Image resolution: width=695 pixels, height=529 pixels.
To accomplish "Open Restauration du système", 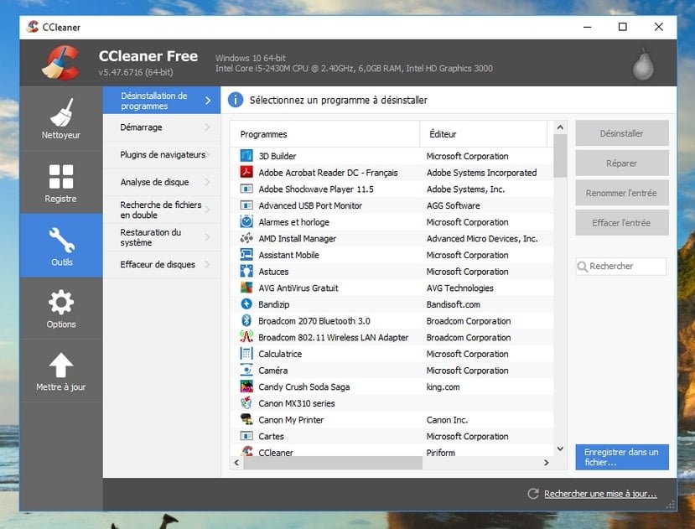I will coord(162,237).
